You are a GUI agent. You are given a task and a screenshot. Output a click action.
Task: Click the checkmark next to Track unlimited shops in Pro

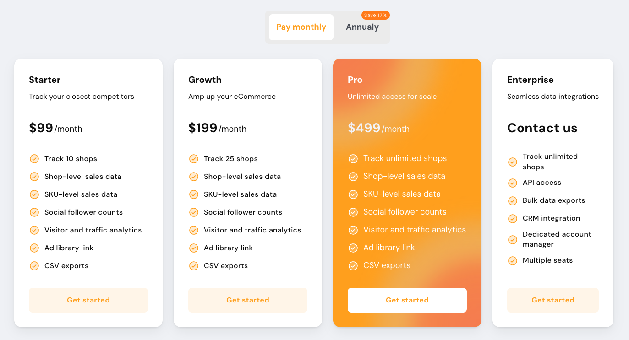(x=353, y=158)
